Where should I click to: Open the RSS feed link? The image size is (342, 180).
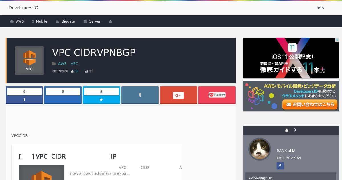[x=320, y=8]
